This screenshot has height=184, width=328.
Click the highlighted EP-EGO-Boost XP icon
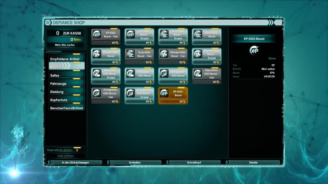coord(164,94)
